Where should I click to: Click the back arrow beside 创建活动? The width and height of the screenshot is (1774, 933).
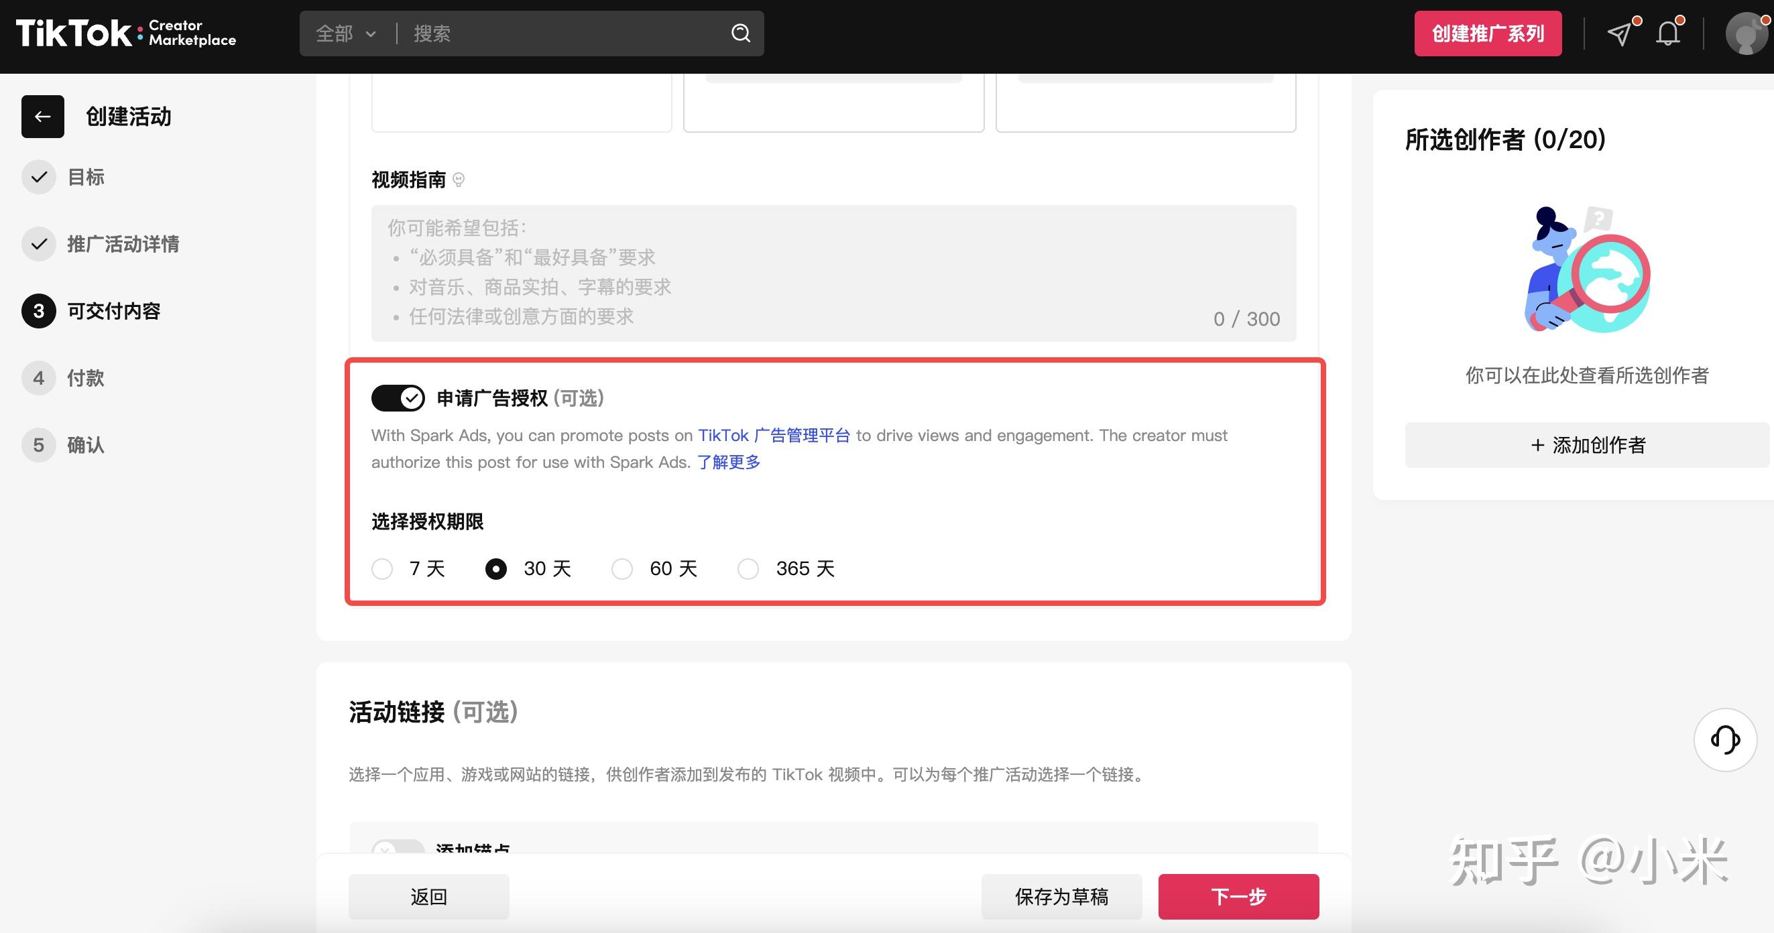[42, 117]
